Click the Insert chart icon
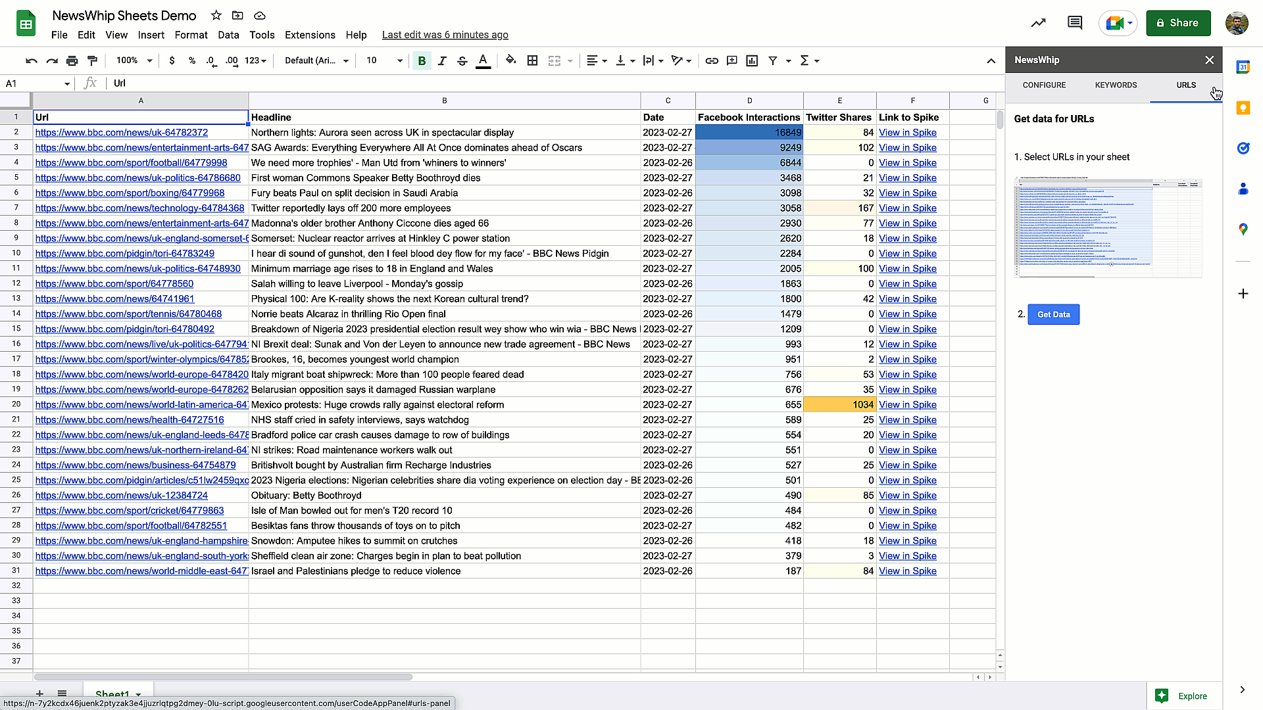The image size is (1263, 710). pos(752,60)
